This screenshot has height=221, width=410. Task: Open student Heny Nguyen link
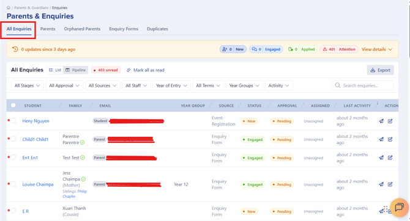tap(36, 121)
